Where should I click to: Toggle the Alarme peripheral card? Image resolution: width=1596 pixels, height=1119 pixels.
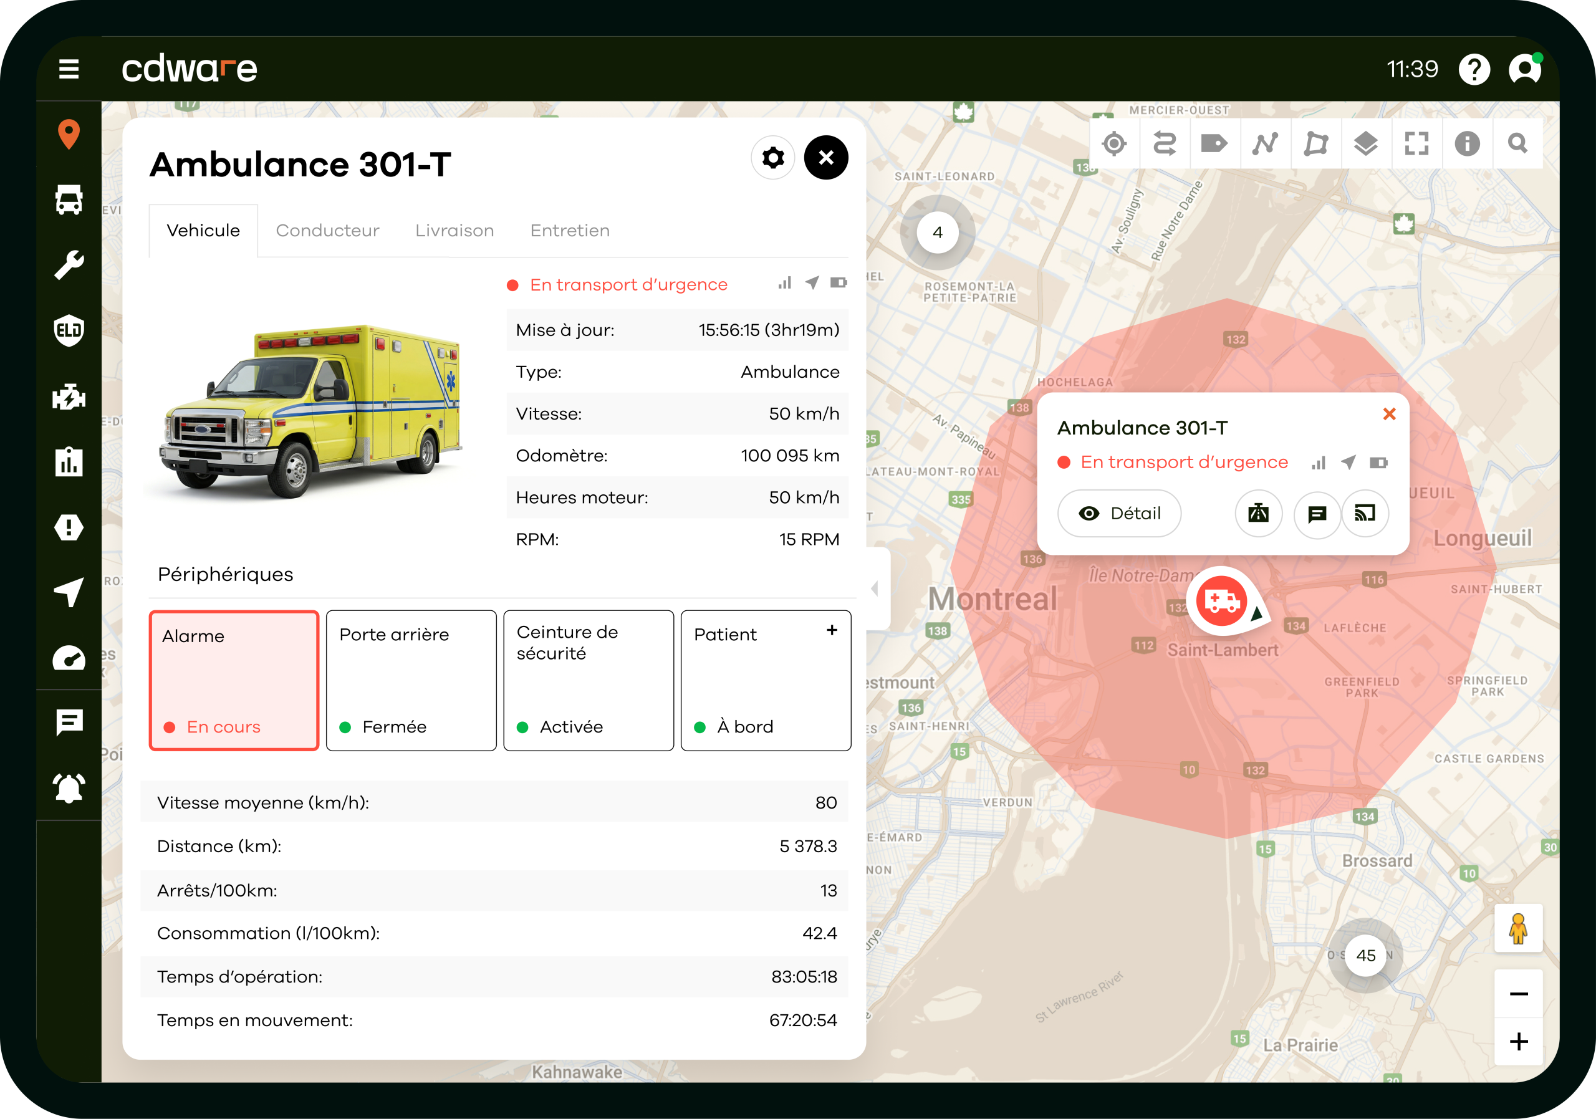tap(234, 680)
